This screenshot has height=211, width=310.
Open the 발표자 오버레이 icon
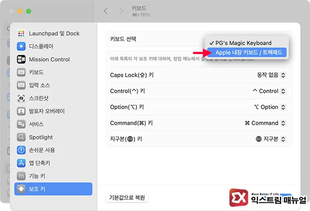(21, 111)
